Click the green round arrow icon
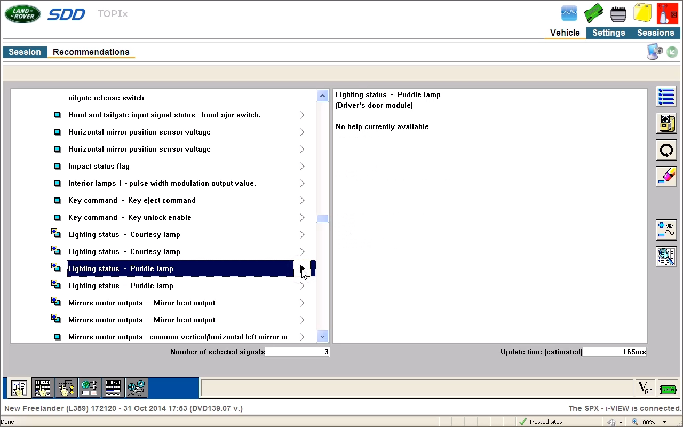 tap(672, 52)
